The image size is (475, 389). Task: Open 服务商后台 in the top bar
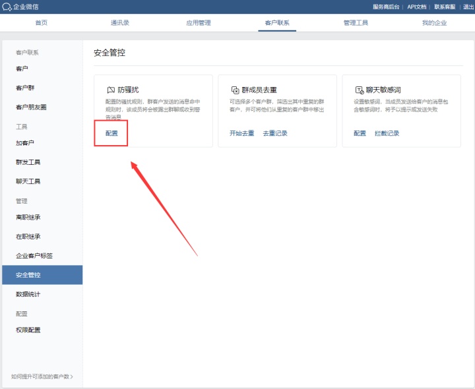[386, 7]
